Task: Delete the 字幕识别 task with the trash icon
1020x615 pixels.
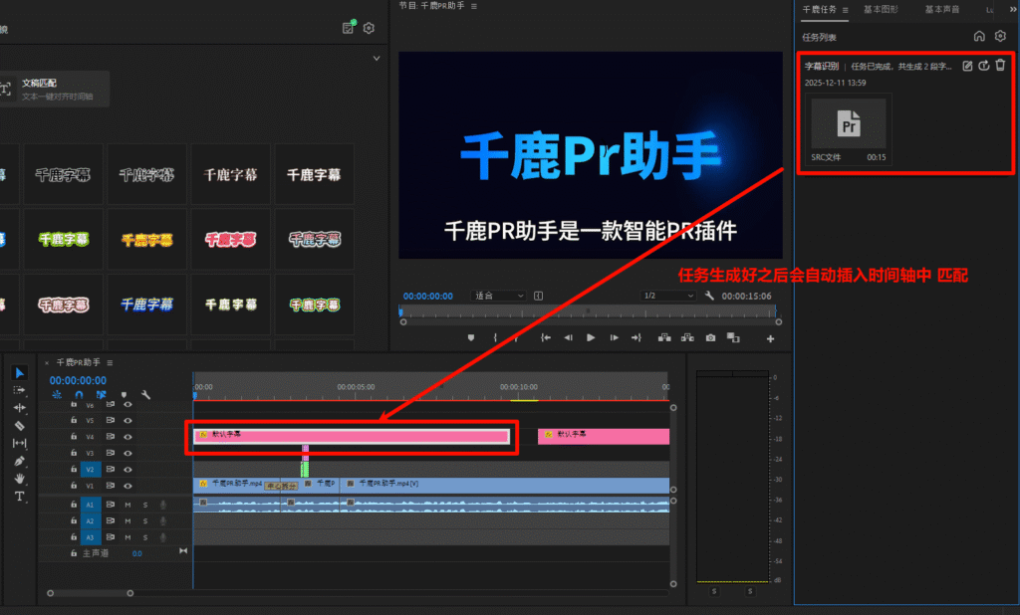Action: tap(1000, 65)
